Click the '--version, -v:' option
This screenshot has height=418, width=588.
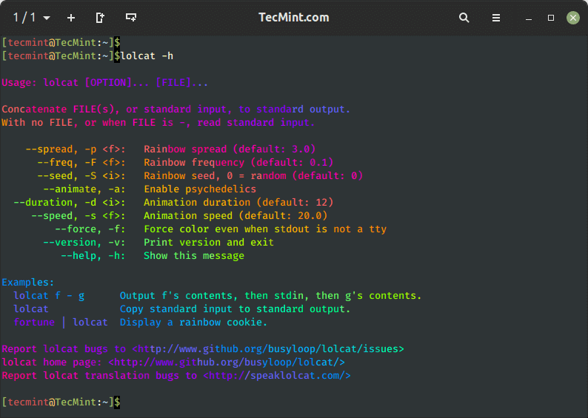84,243
